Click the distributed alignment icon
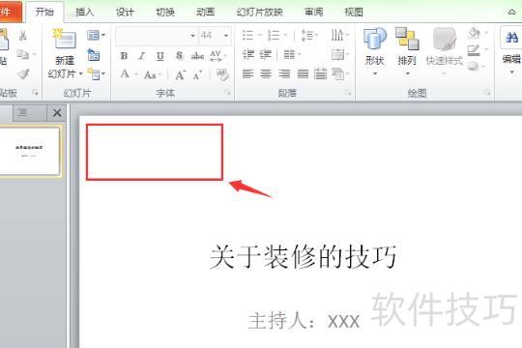The height and width of the screenshot is (348, 522). point(321,73)
